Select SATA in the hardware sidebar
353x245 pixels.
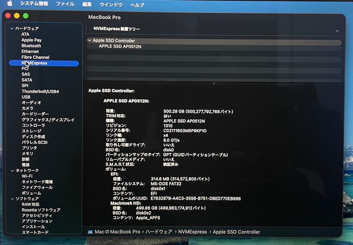27,80
